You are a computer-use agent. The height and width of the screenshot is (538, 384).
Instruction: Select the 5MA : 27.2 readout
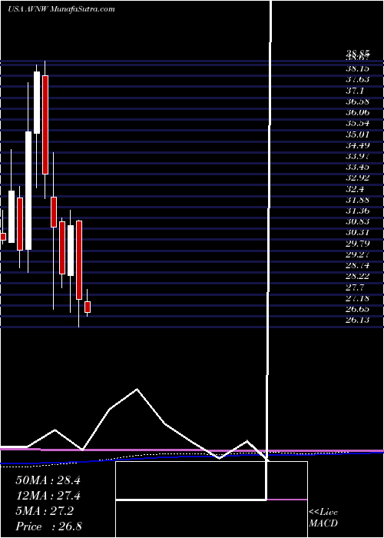point(45,511)
